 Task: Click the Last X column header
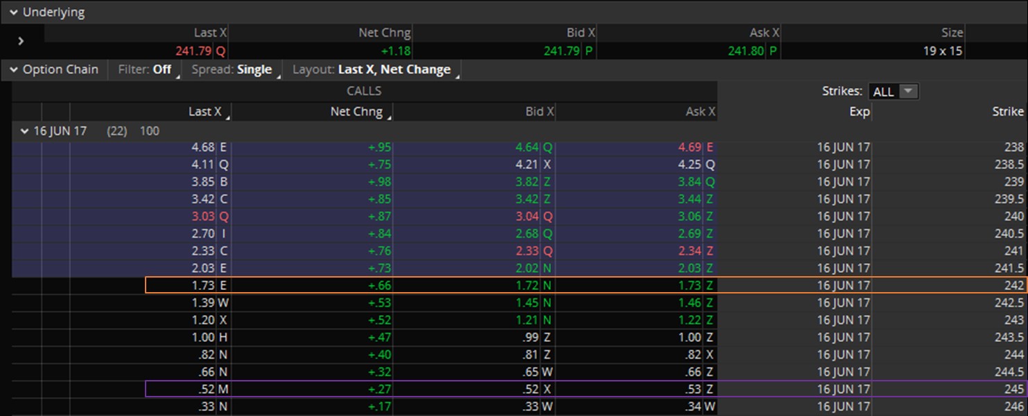pos(204,111)
